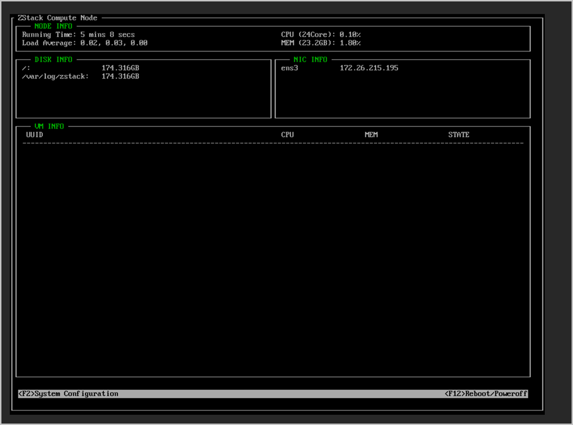
Task: Click CPU (24Core): 0.10% value
Action: pos(321,35)
